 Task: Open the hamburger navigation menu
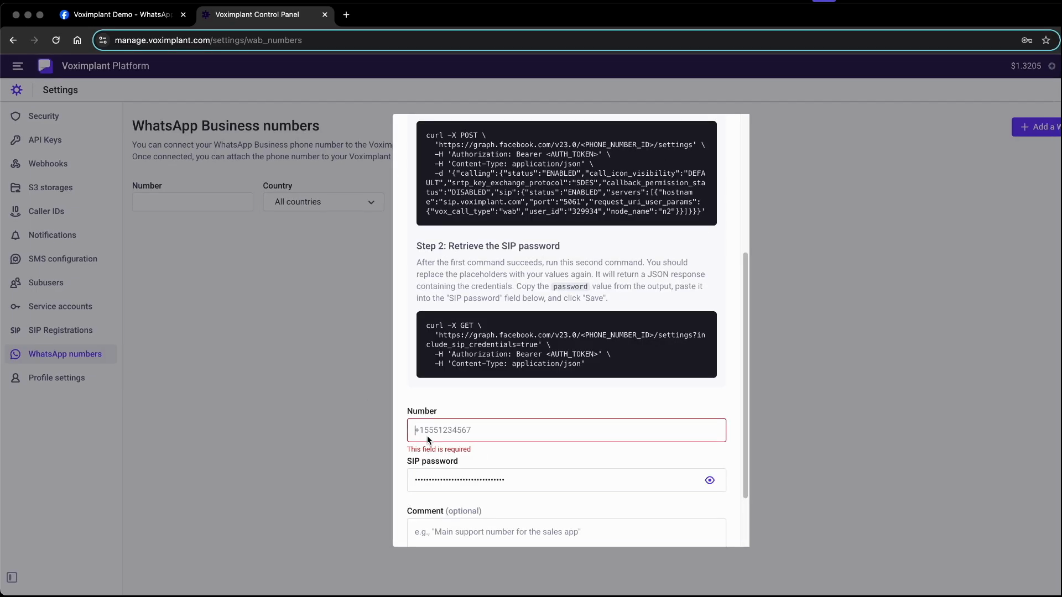click(17, 66)
